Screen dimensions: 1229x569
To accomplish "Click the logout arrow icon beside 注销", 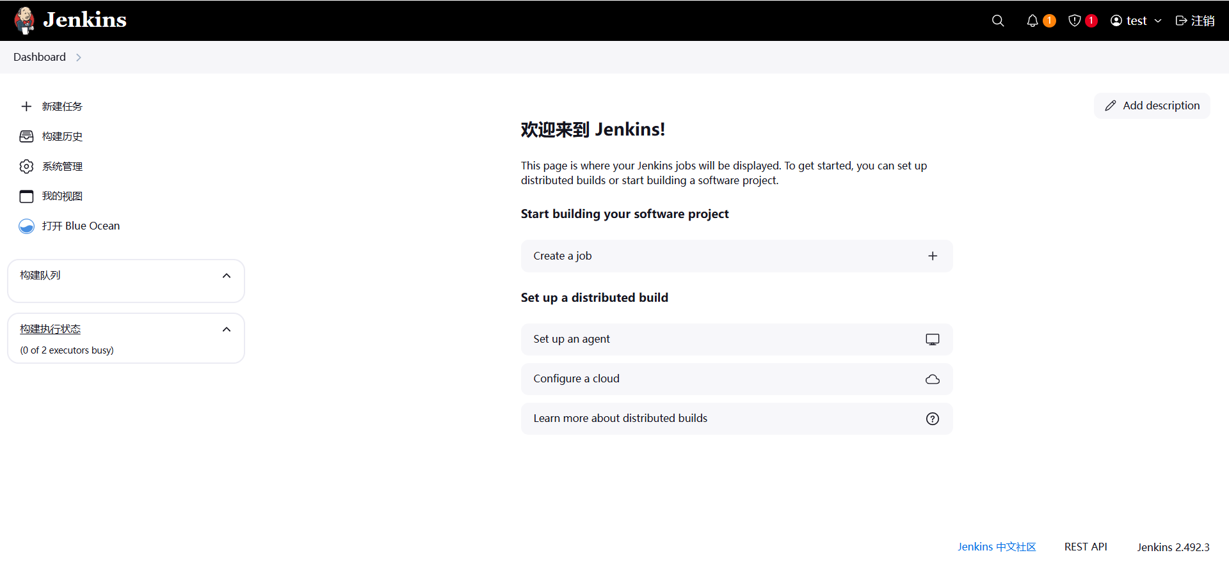I will pos(1182,20).
